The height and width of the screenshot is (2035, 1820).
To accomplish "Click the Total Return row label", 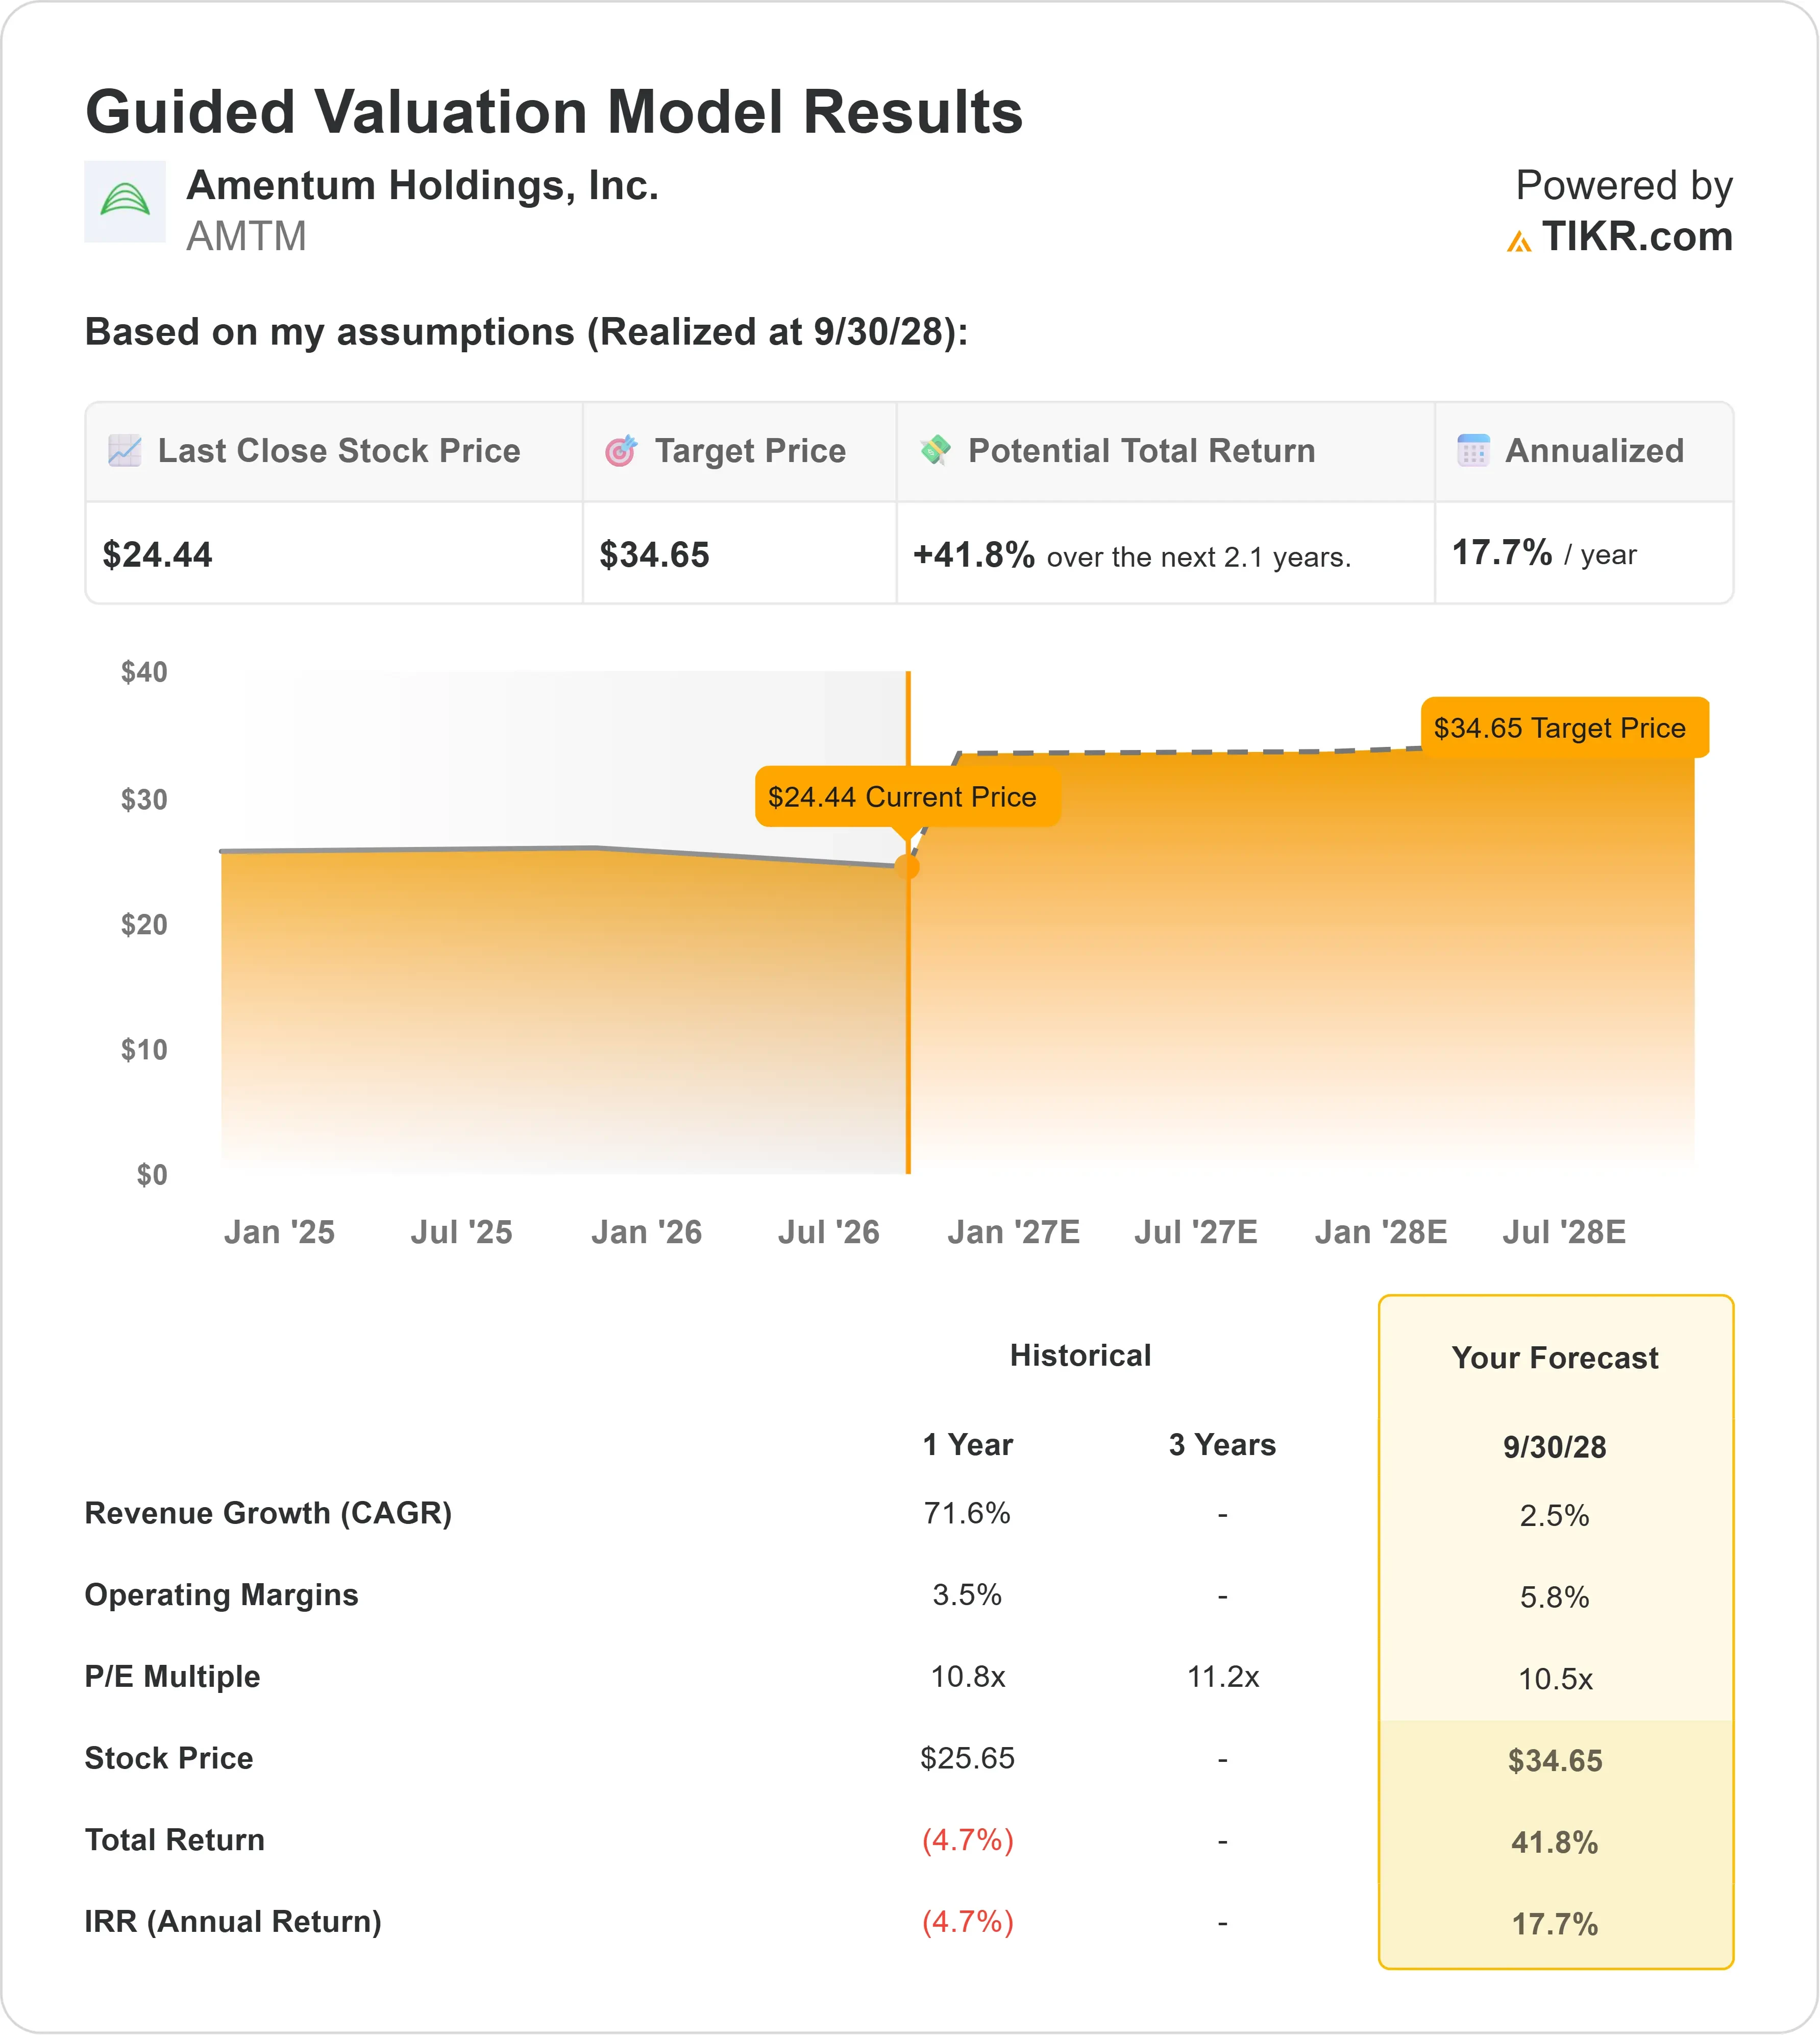I will click(175, 1840).
